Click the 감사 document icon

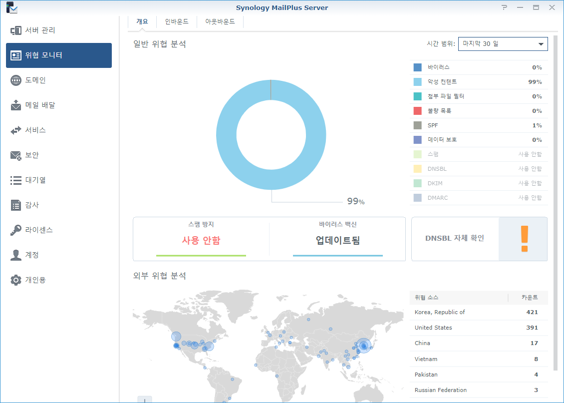point(16,205)
